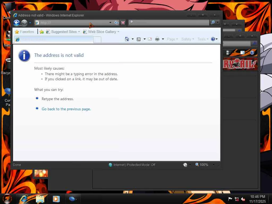272x204 pixels.
Task: Click the RSS Feeds icon
Action: point(139,39)
